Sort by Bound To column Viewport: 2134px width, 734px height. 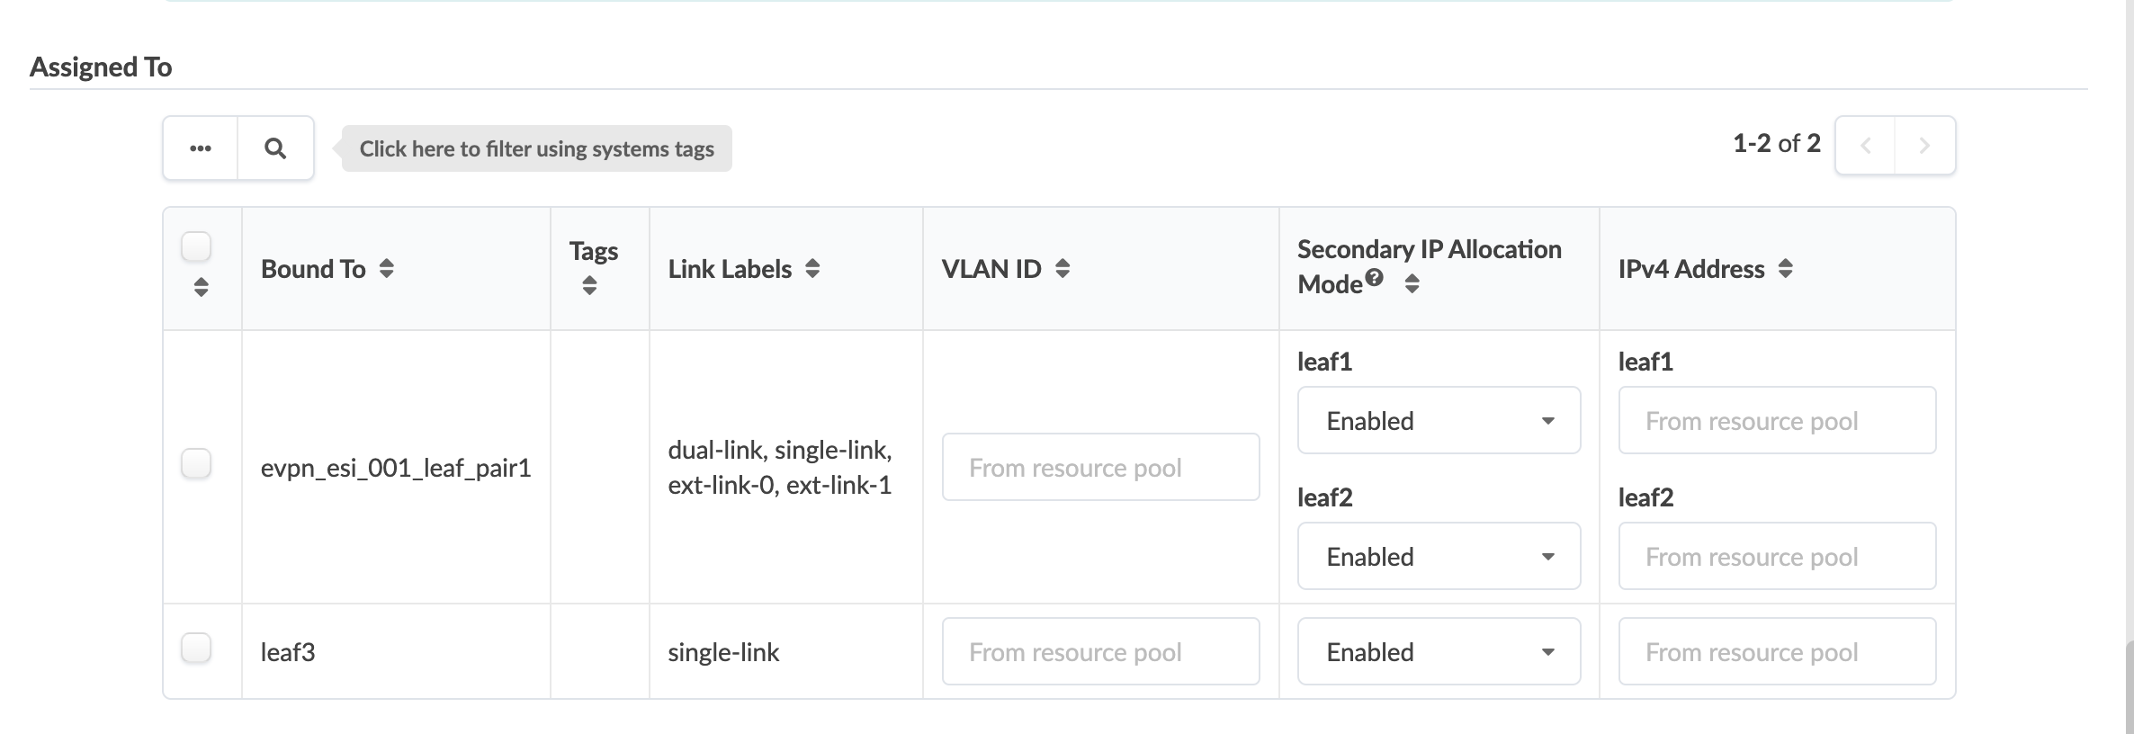pos(387,269)
